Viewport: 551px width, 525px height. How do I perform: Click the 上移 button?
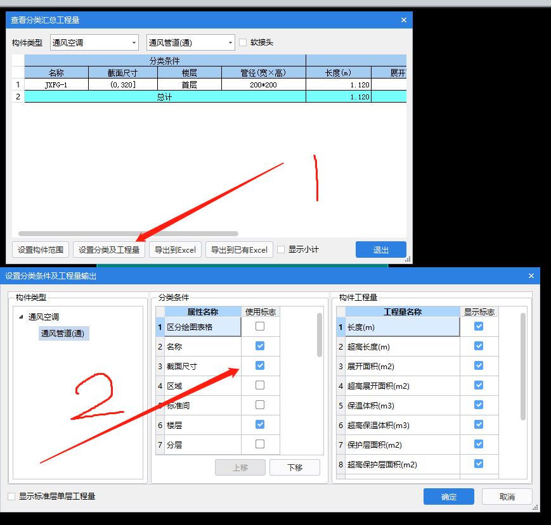click(240, 467)
